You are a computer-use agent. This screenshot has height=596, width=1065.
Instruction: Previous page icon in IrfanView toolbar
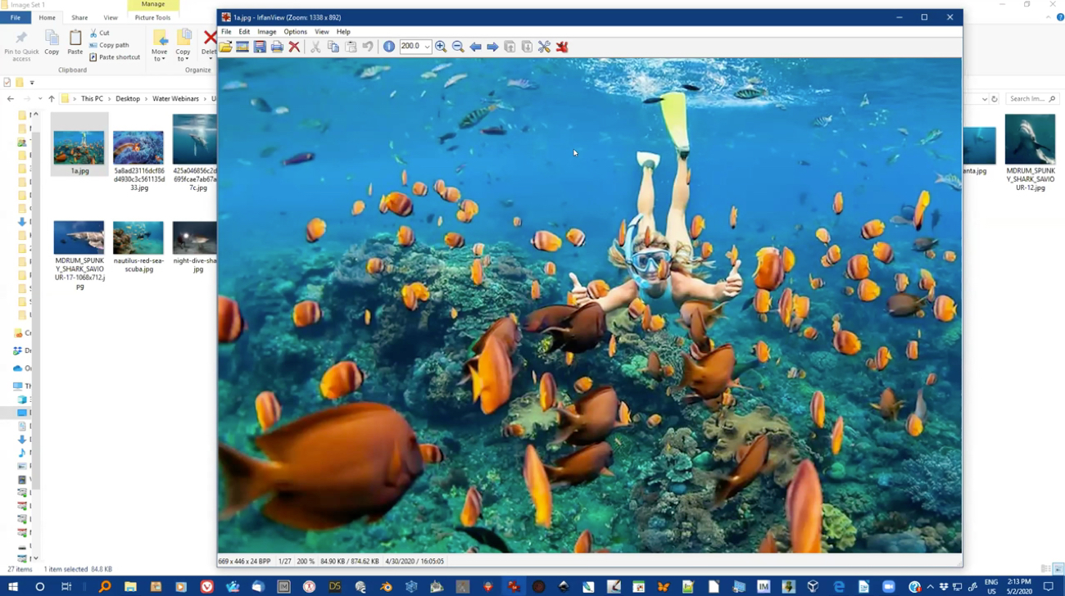[510, 47]
